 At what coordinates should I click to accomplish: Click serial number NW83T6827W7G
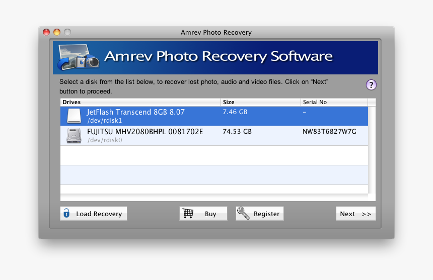pos(329,132)
